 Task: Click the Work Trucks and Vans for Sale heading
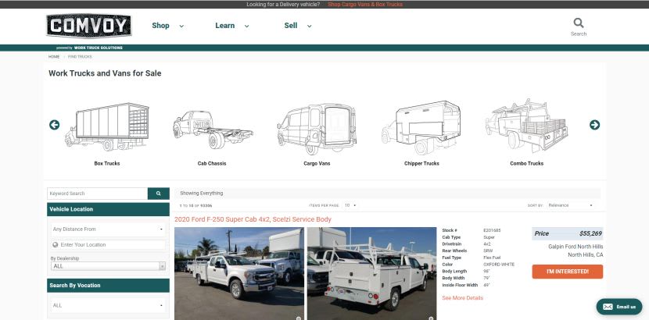coord(105,73)
